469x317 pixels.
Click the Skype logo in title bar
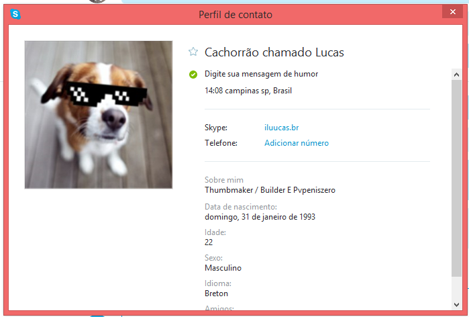(15, 14)
